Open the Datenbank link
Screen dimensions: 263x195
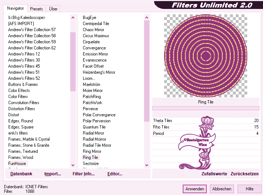coord(21,174)
